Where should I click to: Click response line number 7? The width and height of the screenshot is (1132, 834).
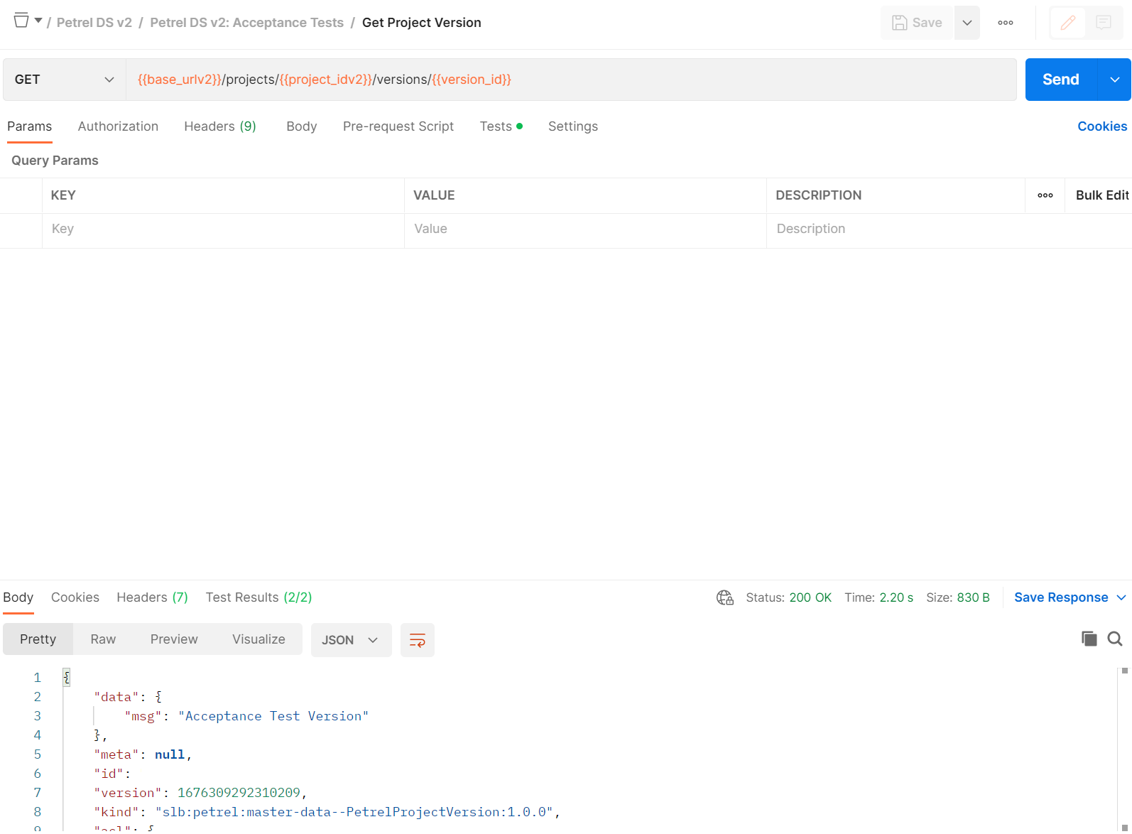38,793
